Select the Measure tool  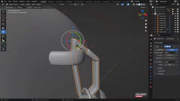click(x=3, y=40)
